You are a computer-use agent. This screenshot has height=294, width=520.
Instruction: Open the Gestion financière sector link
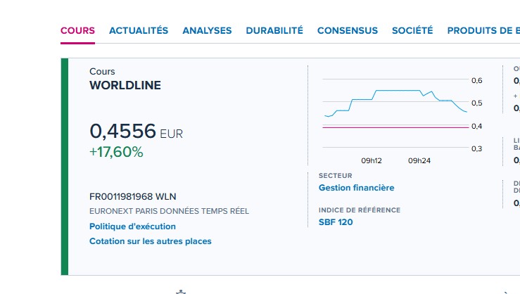tap(356, 188)
